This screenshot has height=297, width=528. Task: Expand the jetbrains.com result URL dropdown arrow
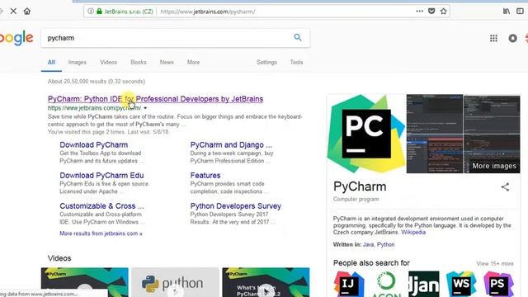145,108
